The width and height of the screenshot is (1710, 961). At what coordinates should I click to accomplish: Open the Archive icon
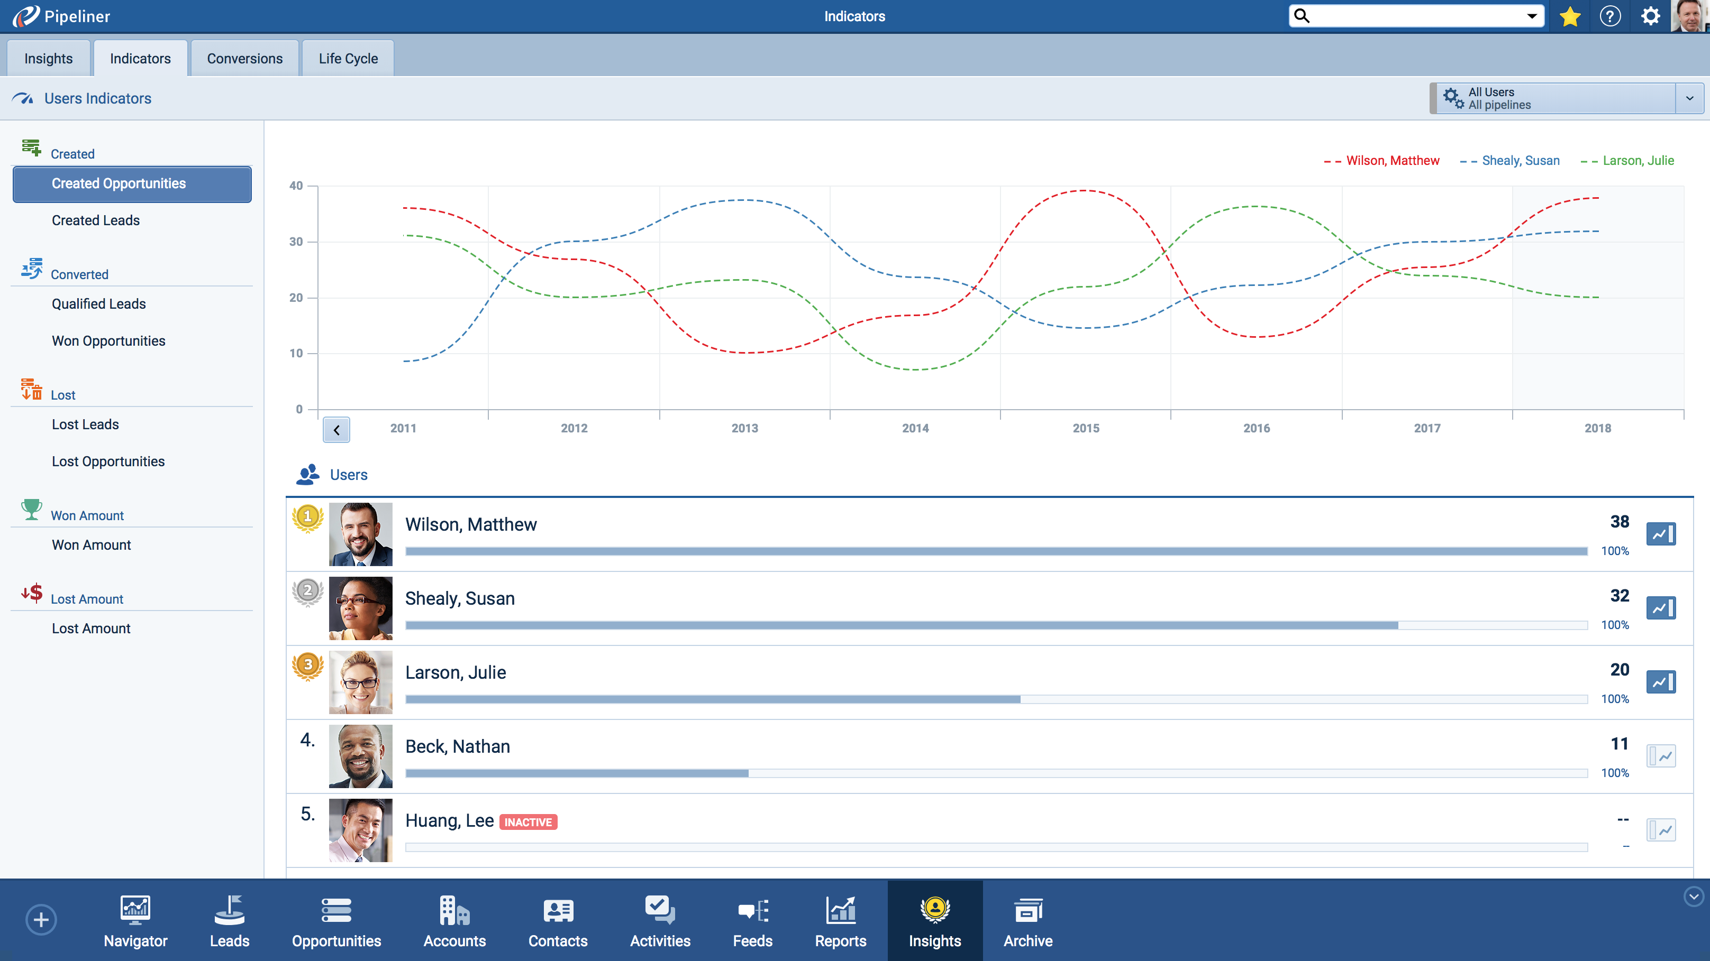tap(1027, 920)
